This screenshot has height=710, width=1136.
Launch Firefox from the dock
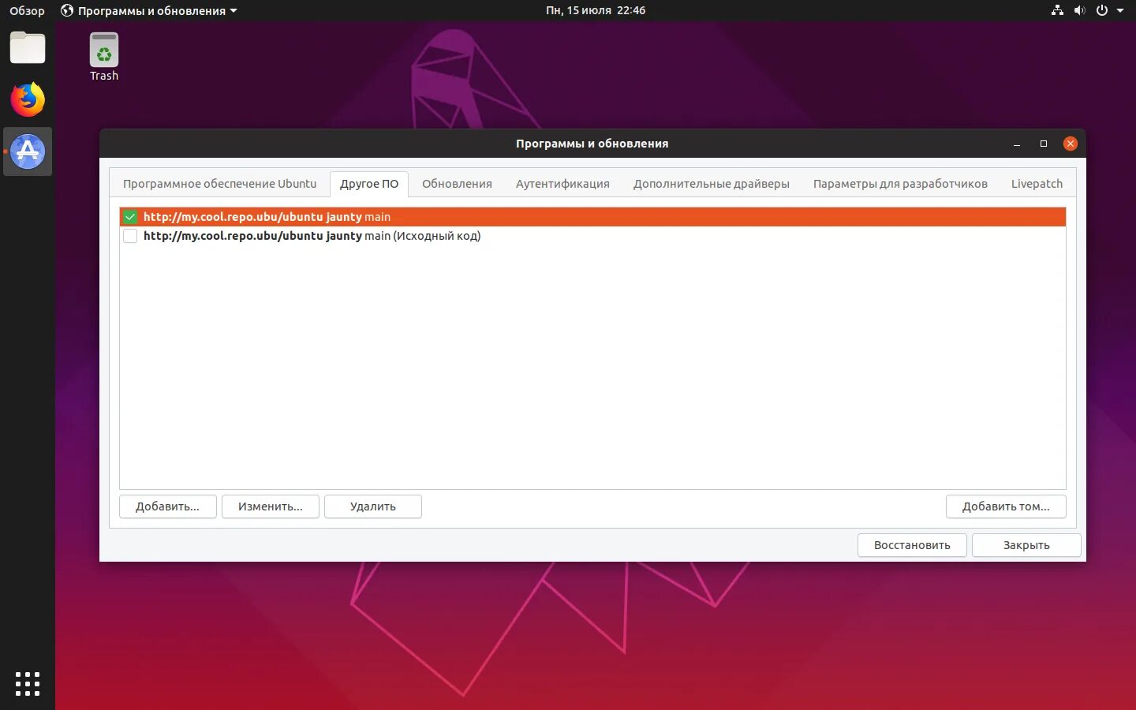pos(28,99)
